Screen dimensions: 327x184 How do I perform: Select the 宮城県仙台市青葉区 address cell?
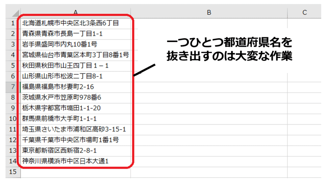[x=75, y=55]
